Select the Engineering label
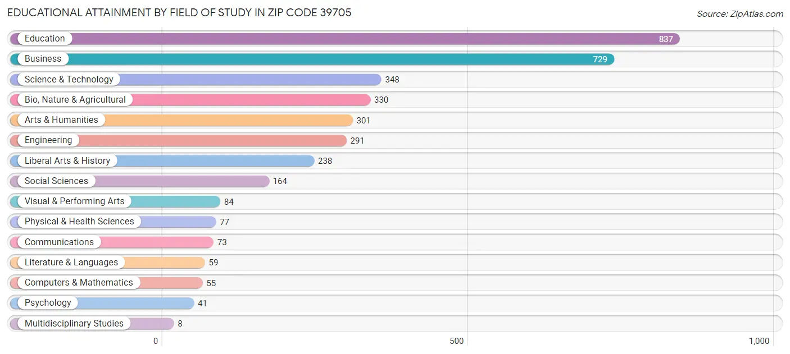Viewport: 790px width, 354px height. click(48, 140)
